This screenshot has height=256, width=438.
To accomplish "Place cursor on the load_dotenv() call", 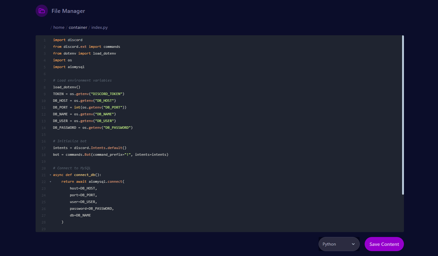I will click(x=65, y=87).
